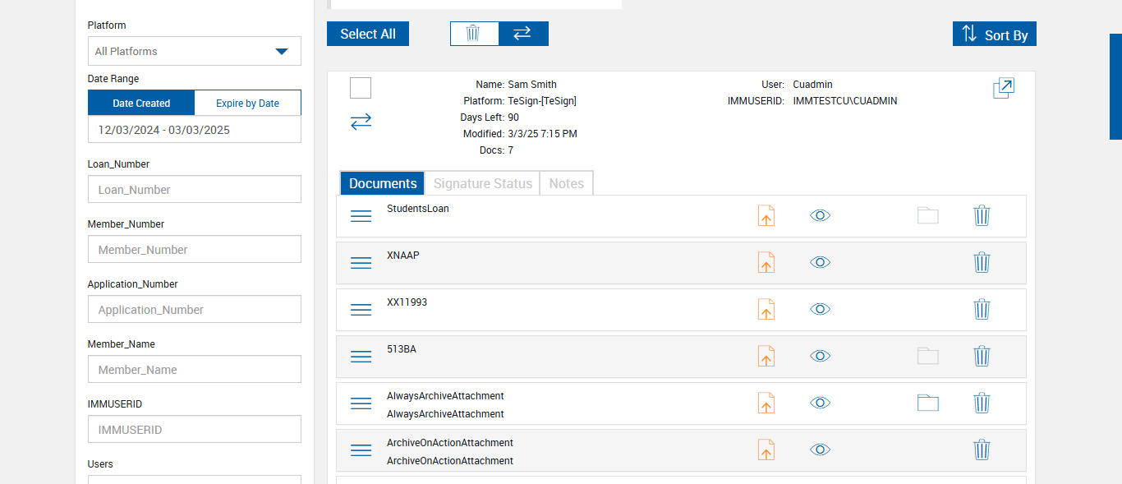
Task: Delete the ArchiveOnActionAttachment document
Action: click(982, 450)
